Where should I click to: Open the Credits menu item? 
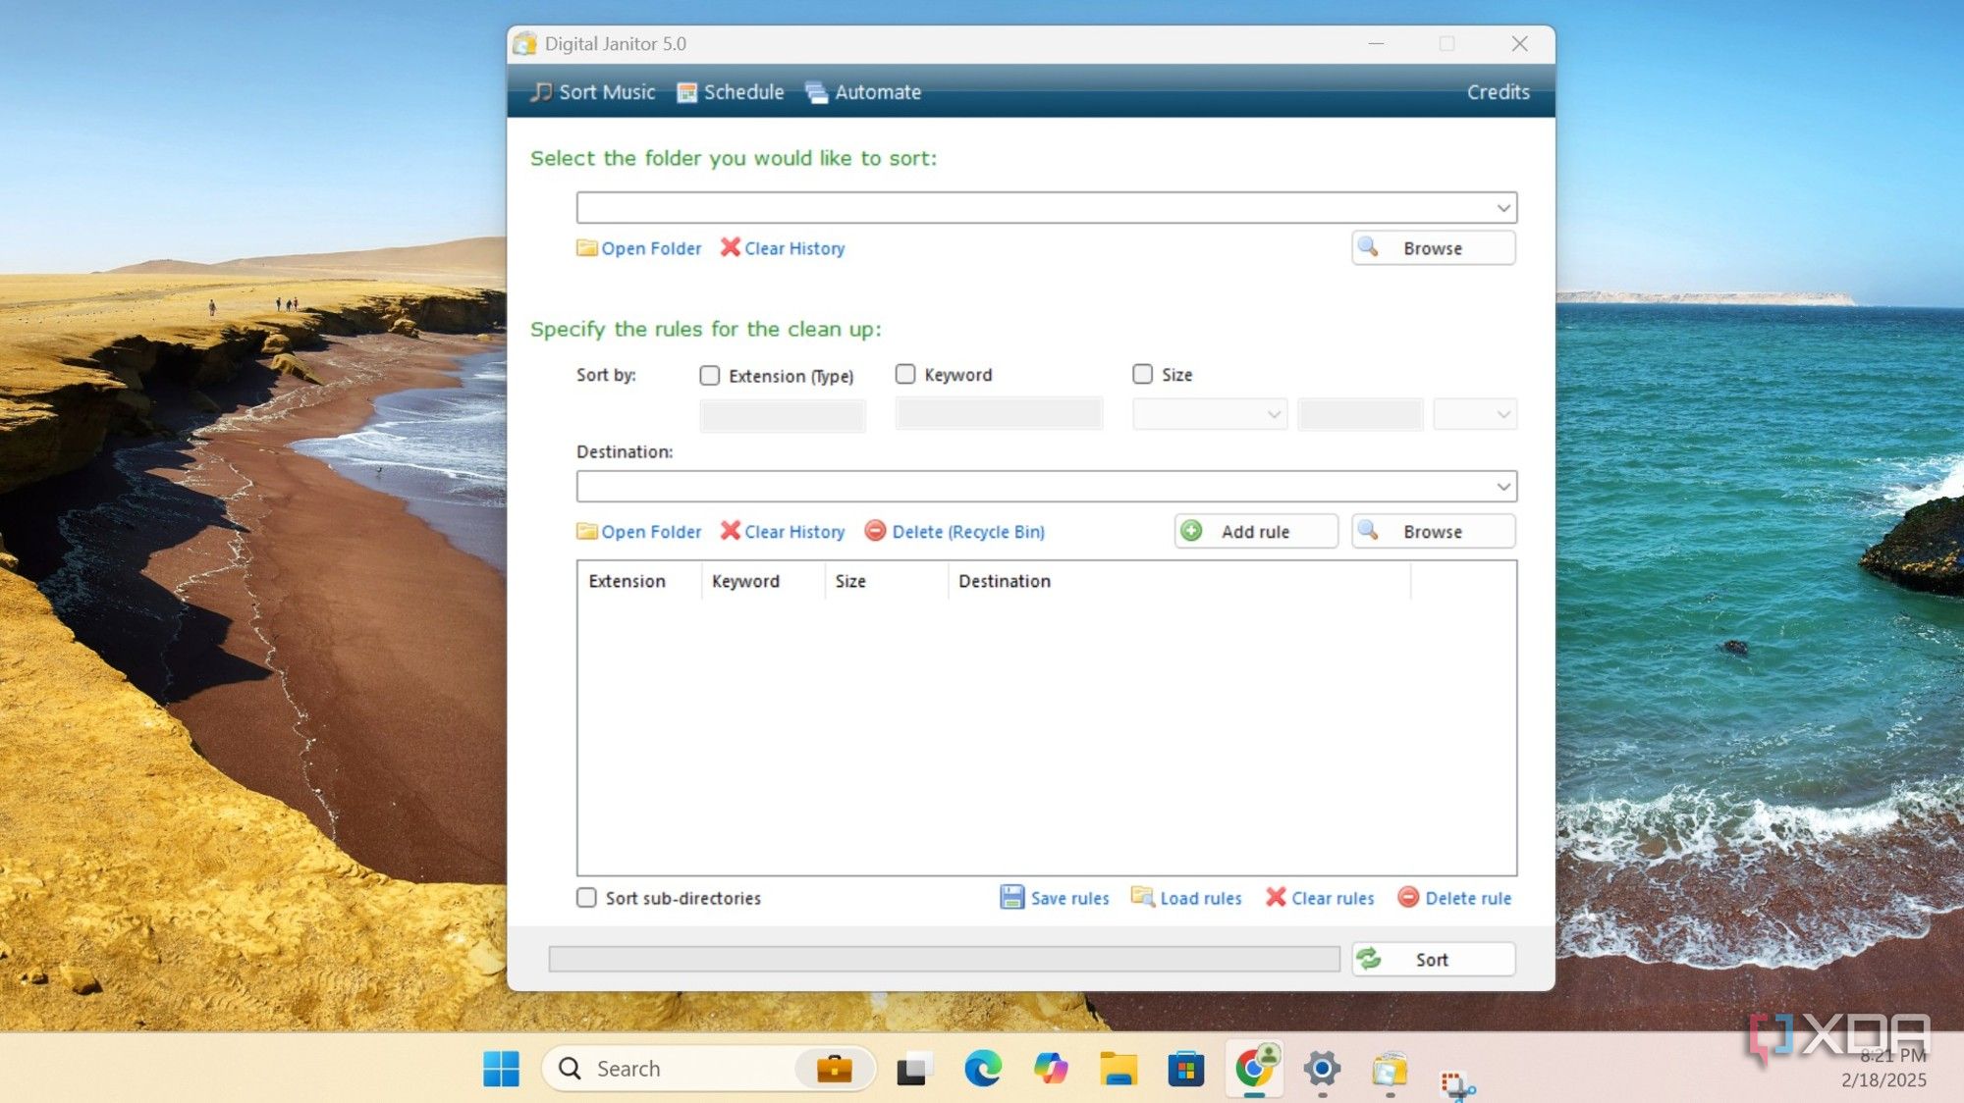pyautogui.click(x=1498, y=92)
